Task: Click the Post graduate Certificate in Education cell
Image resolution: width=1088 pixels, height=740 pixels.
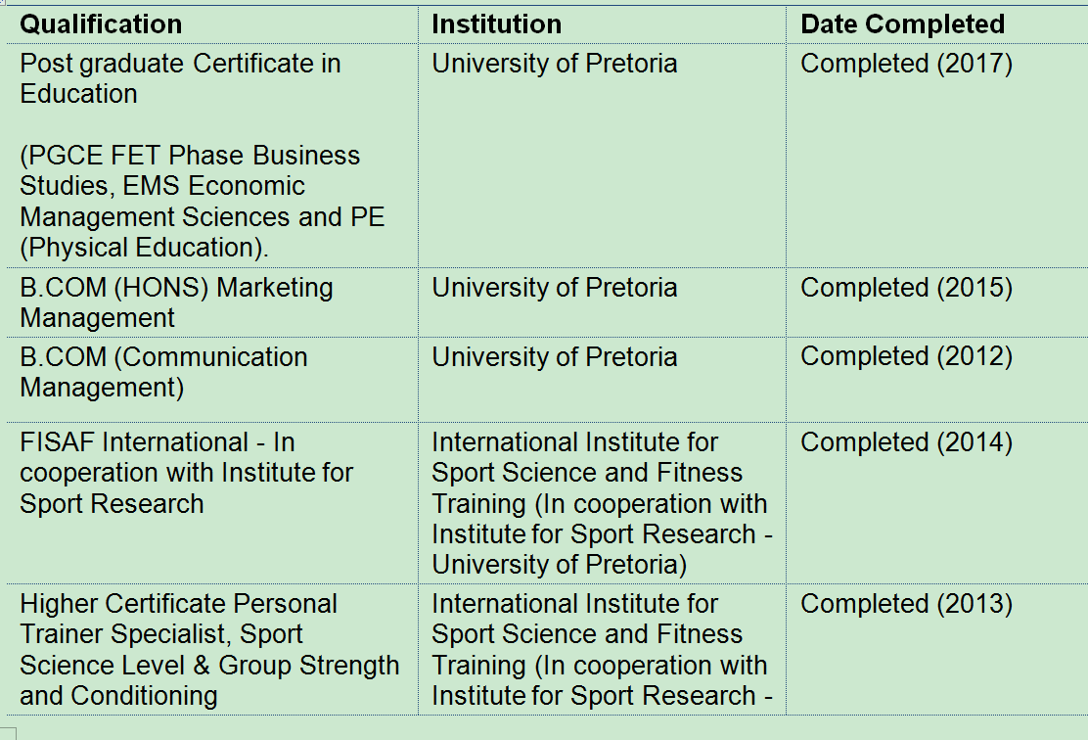Action: pos(180,78)
